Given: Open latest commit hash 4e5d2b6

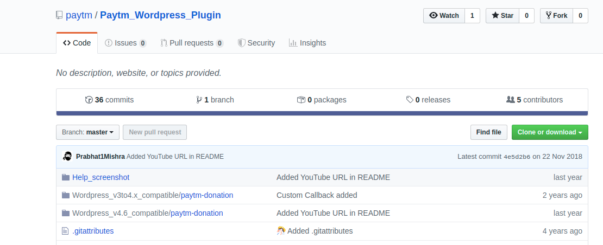Looking at the screenshot, I should click(x=517, y=157).
